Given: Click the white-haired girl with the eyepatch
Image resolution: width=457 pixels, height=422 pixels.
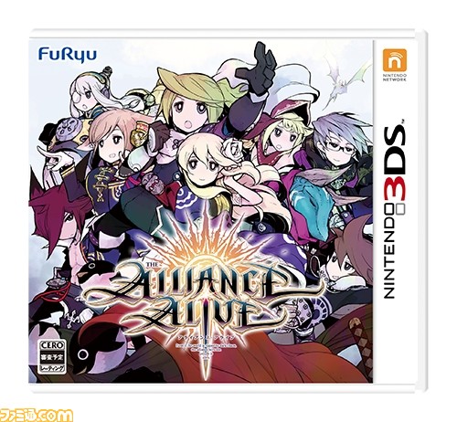Looking at the screenshot, I should (90, 93).
